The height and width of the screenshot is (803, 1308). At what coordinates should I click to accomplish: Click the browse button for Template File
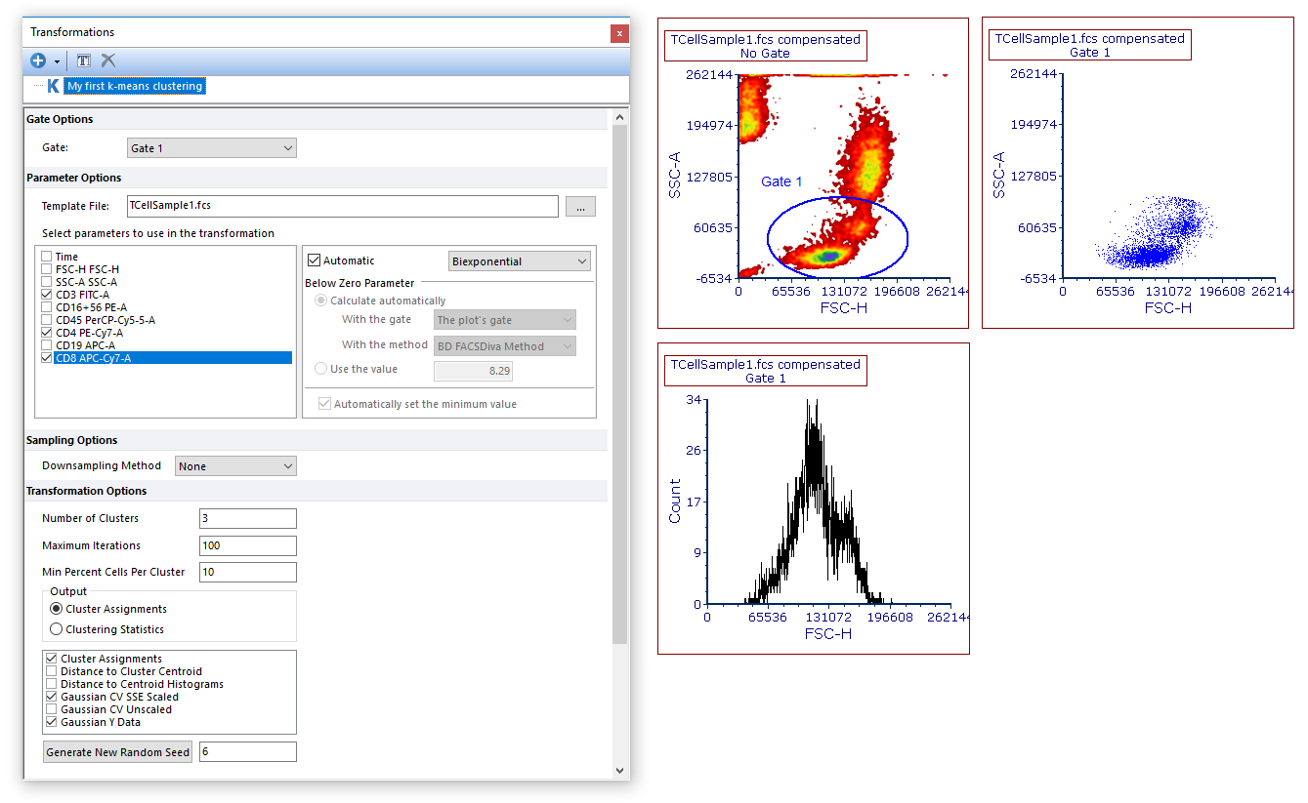pyautogui.click(x=580, y=207)
